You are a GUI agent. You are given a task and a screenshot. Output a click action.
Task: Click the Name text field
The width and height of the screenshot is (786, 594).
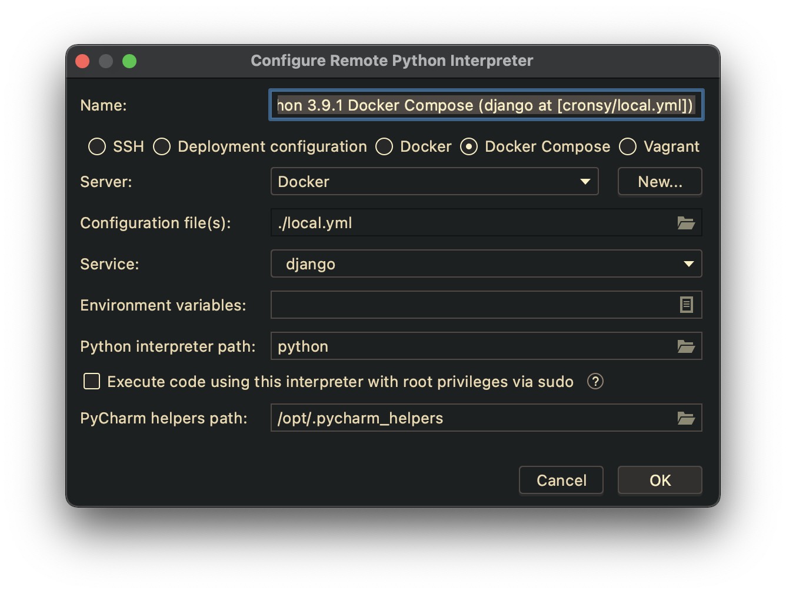point(486,105)
